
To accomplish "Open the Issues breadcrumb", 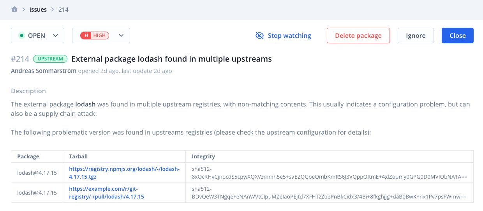I will tap(38, 9).
